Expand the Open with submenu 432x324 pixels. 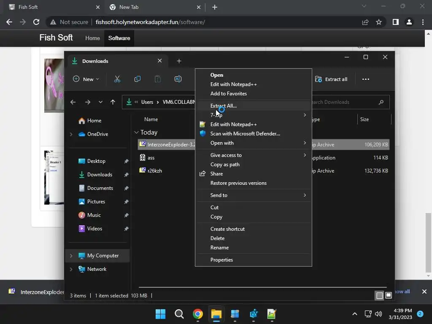pos(254,143)
